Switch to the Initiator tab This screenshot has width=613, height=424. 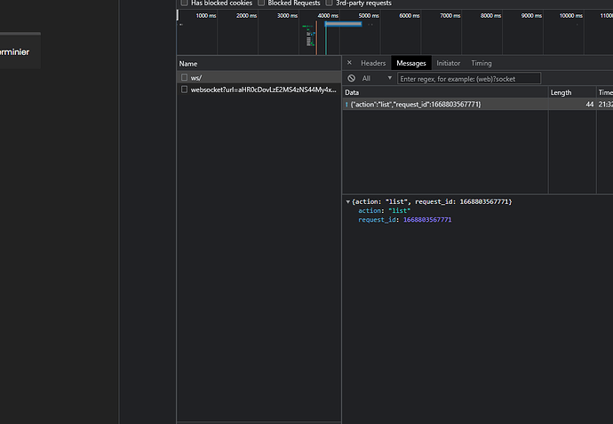pos(448,63)
